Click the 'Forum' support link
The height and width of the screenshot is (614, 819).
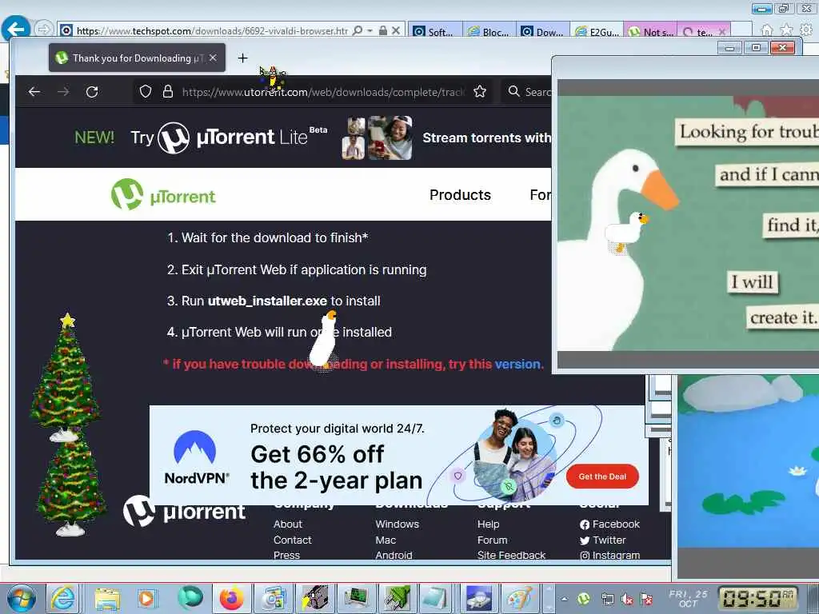click(x=492, y=540)
